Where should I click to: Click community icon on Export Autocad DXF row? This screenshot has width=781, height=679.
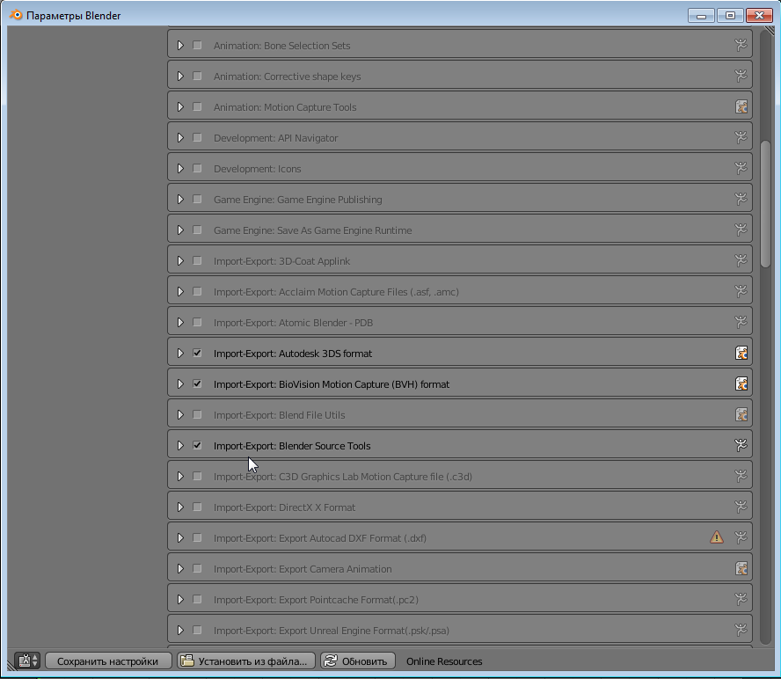click(x=741, y=537)
